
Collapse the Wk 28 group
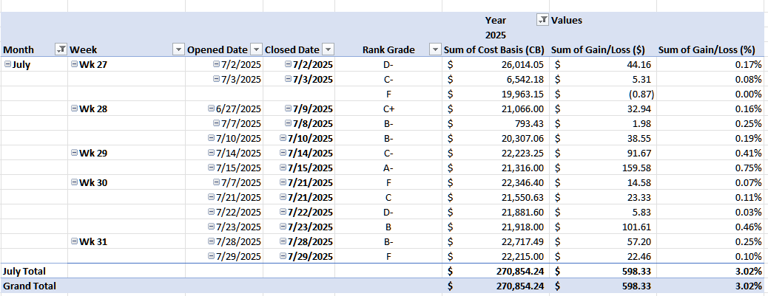(74, 109)
